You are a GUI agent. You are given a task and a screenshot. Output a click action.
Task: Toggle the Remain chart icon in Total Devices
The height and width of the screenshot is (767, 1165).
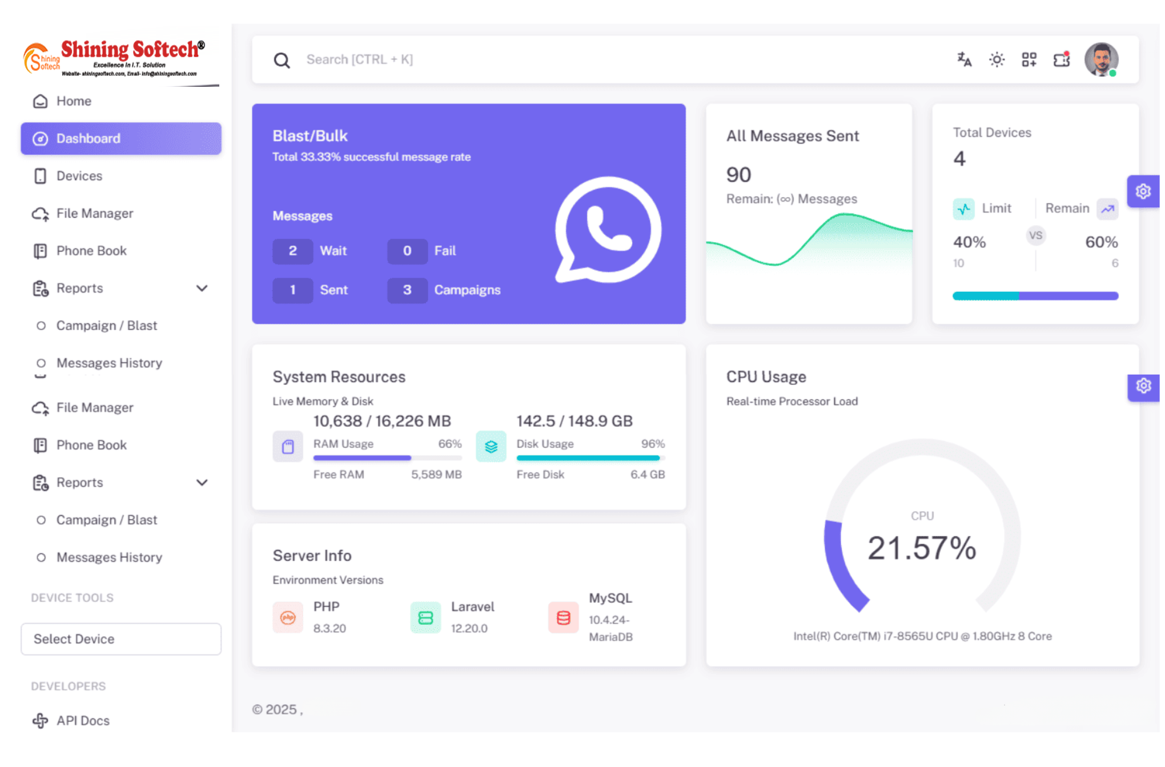pyautogui.click(x=1107, y=209)
